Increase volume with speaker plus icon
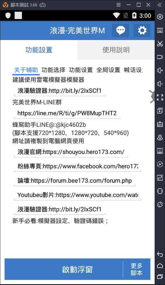The image size is (165, 285). 160,70
